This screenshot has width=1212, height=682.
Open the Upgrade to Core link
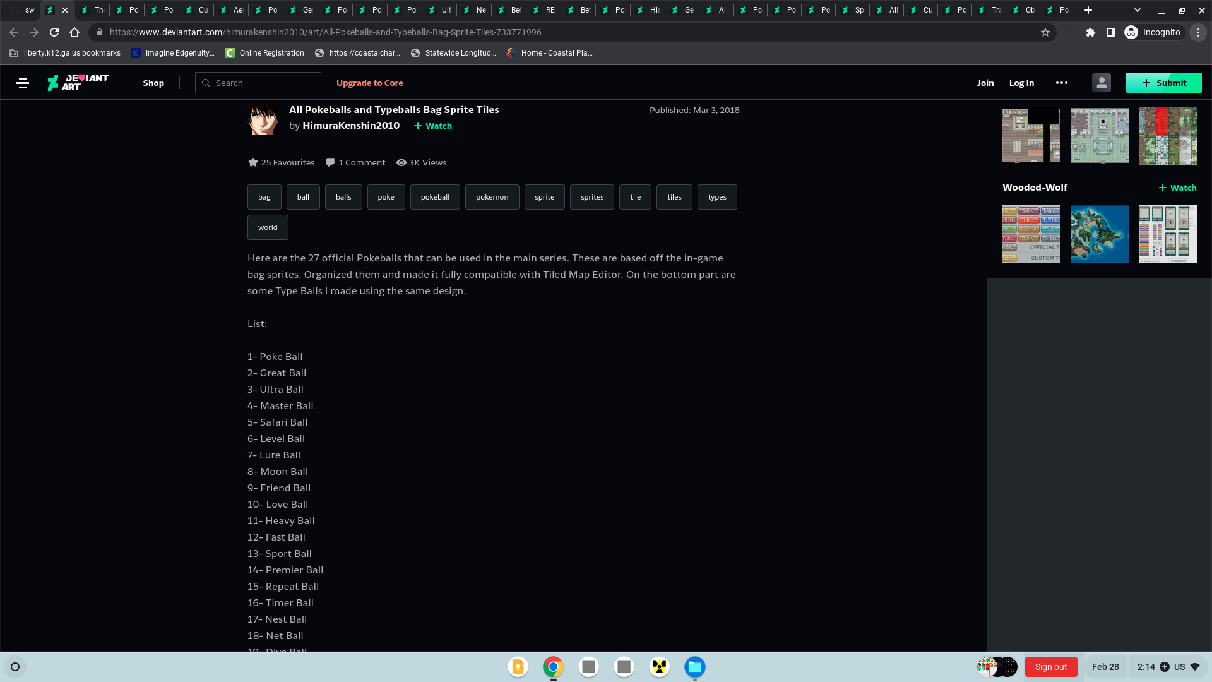(x=369, y=83)
